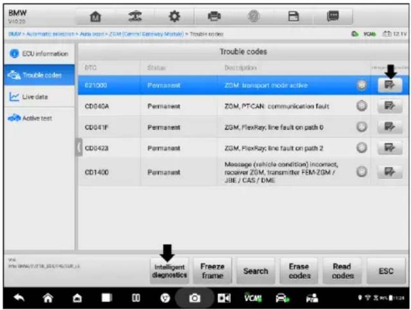
Task: Click Permanent status in CD1400 row
Action: tap(163, 172)
